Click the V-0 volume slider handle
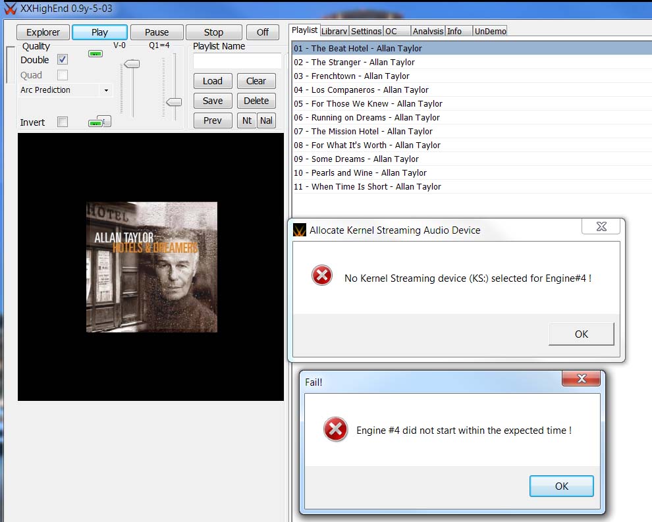This screenshot has width=652, height=522. pyautogui.click(x=132, y=64)
